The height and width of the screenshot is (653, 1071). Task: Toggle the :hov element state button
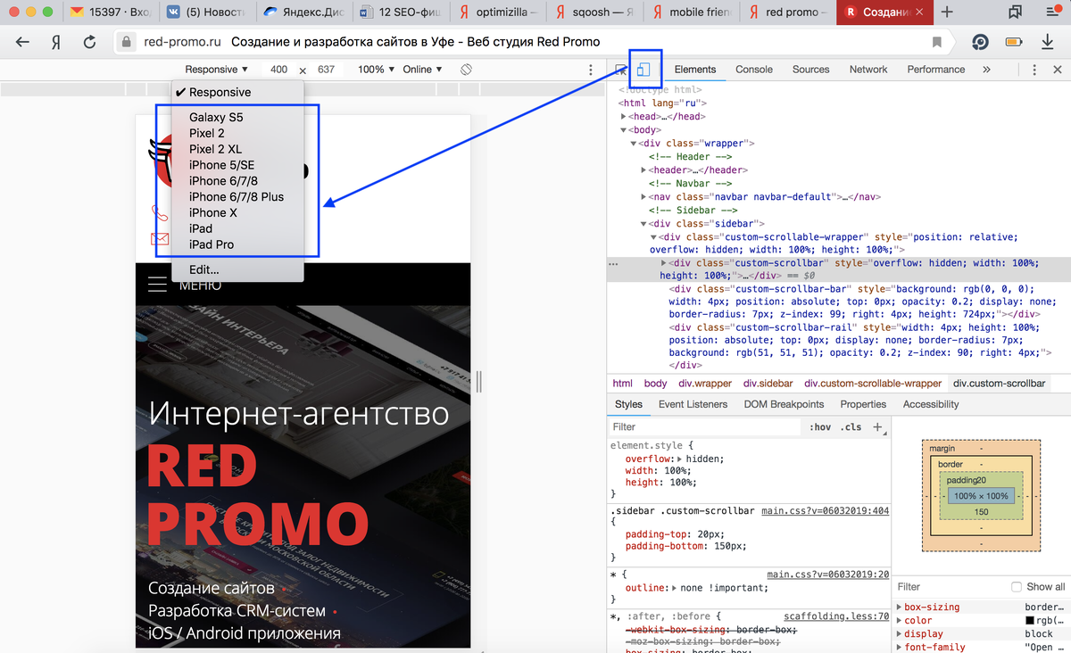(x=820, y=427)
